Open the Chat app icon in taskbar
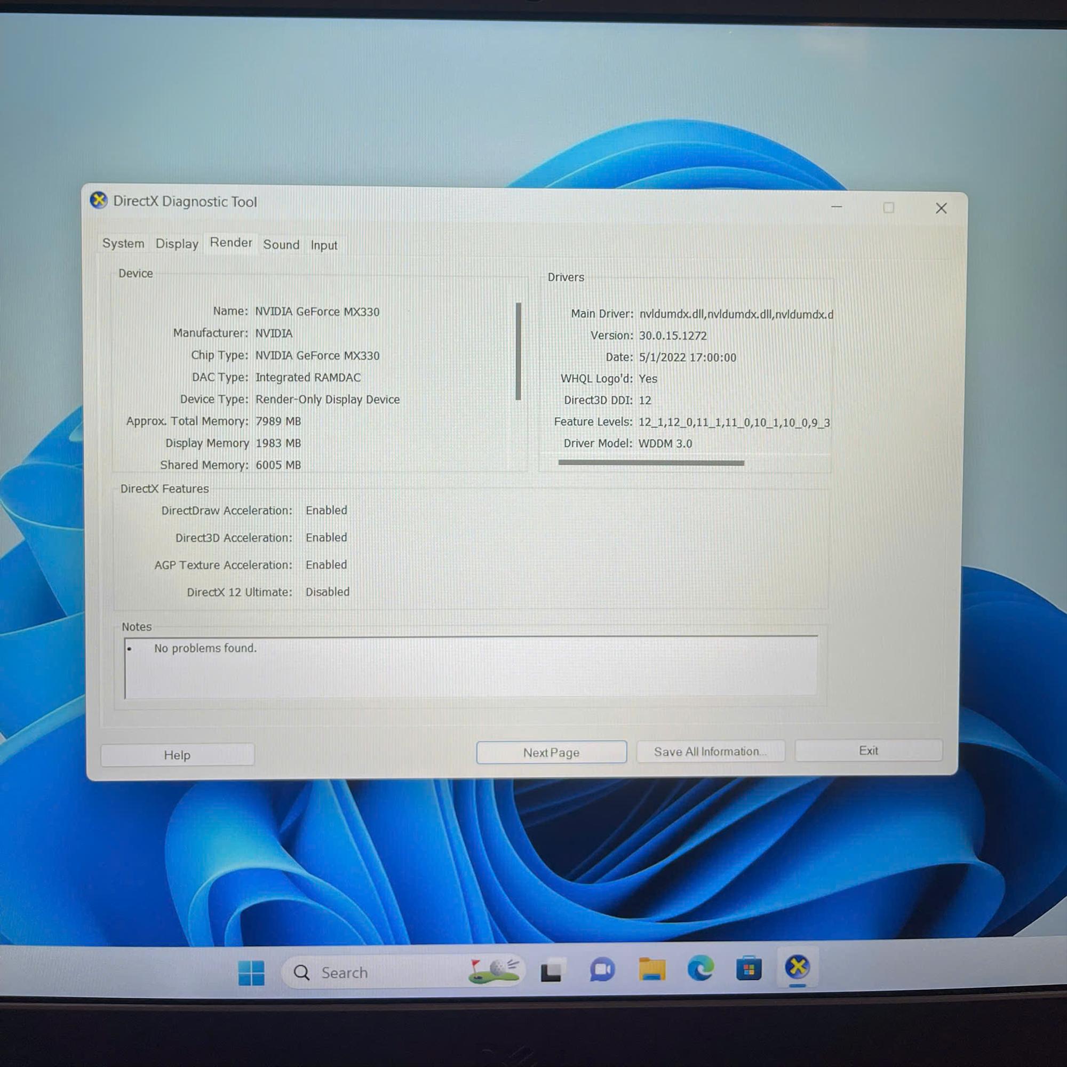The height and width of the screenshot is (1067, 1067). coord(602,970)
